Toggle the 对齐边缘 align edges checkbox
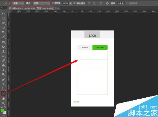 tap(127, 3)
